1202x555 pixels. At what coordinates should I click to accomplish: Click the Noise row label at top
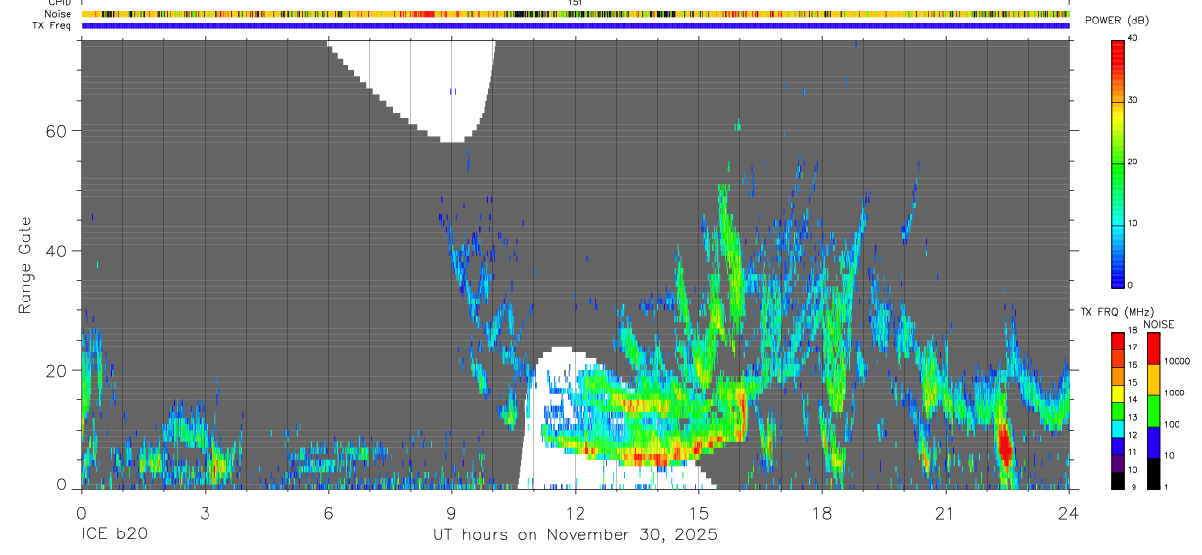(58, 14)
